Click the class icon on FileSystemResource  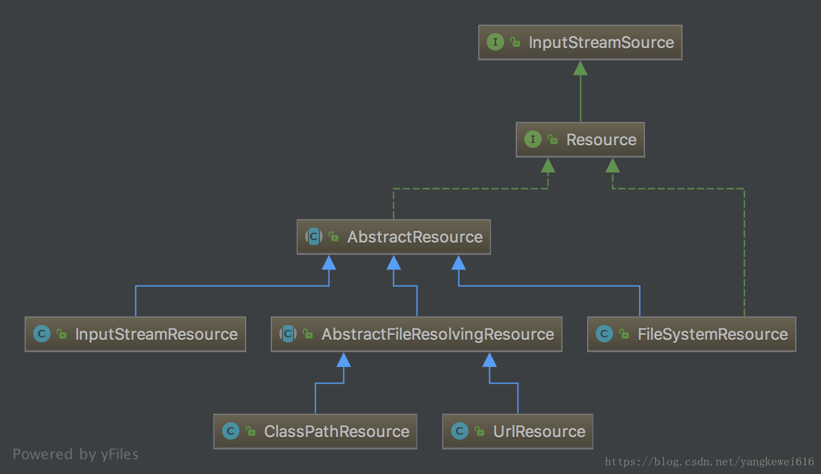(604, 334)
